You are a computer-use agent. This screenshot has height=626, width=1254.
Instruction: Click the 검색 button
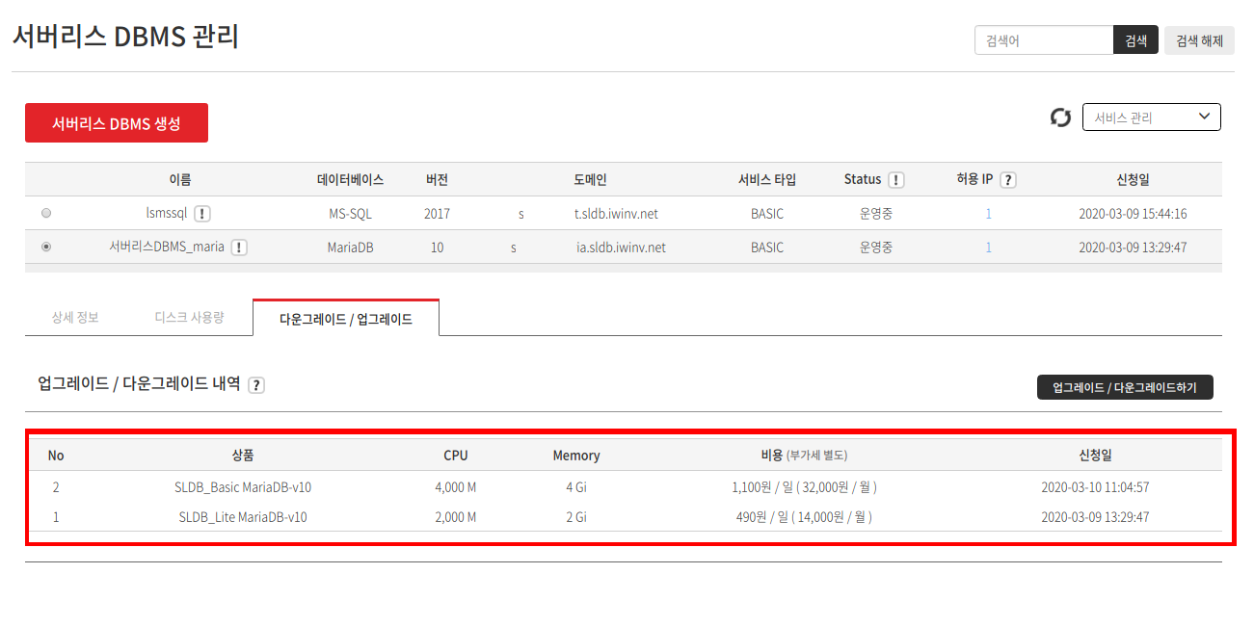coord(1136,40)
